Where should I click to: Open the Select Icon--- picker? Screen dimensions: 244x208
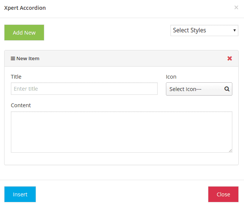[x=195, y=89]
